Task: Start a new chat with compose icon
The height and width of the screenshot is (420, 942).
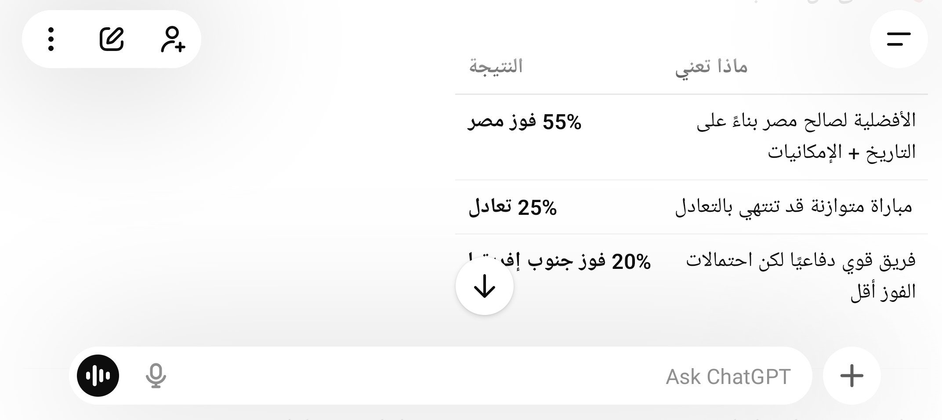Action: (x=112, y=40)
